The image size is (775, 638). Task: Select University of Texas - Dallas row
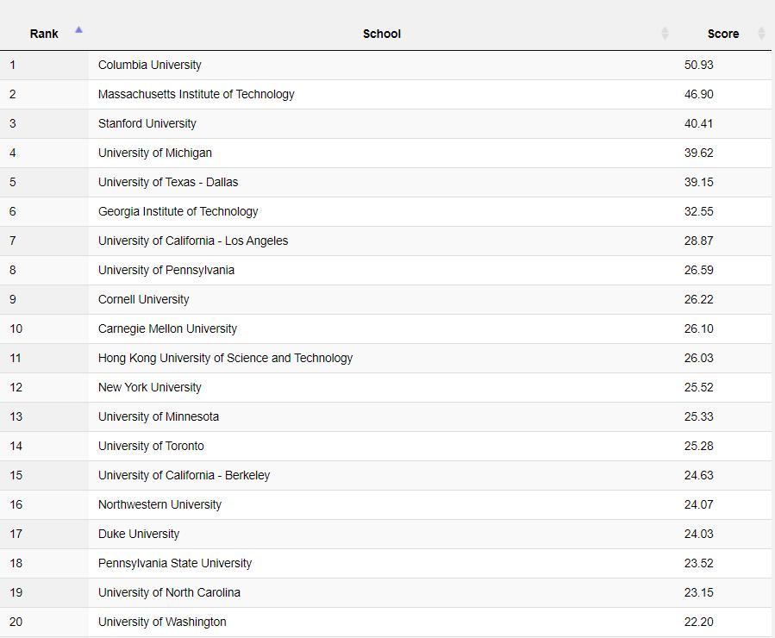tap(168, 182)
